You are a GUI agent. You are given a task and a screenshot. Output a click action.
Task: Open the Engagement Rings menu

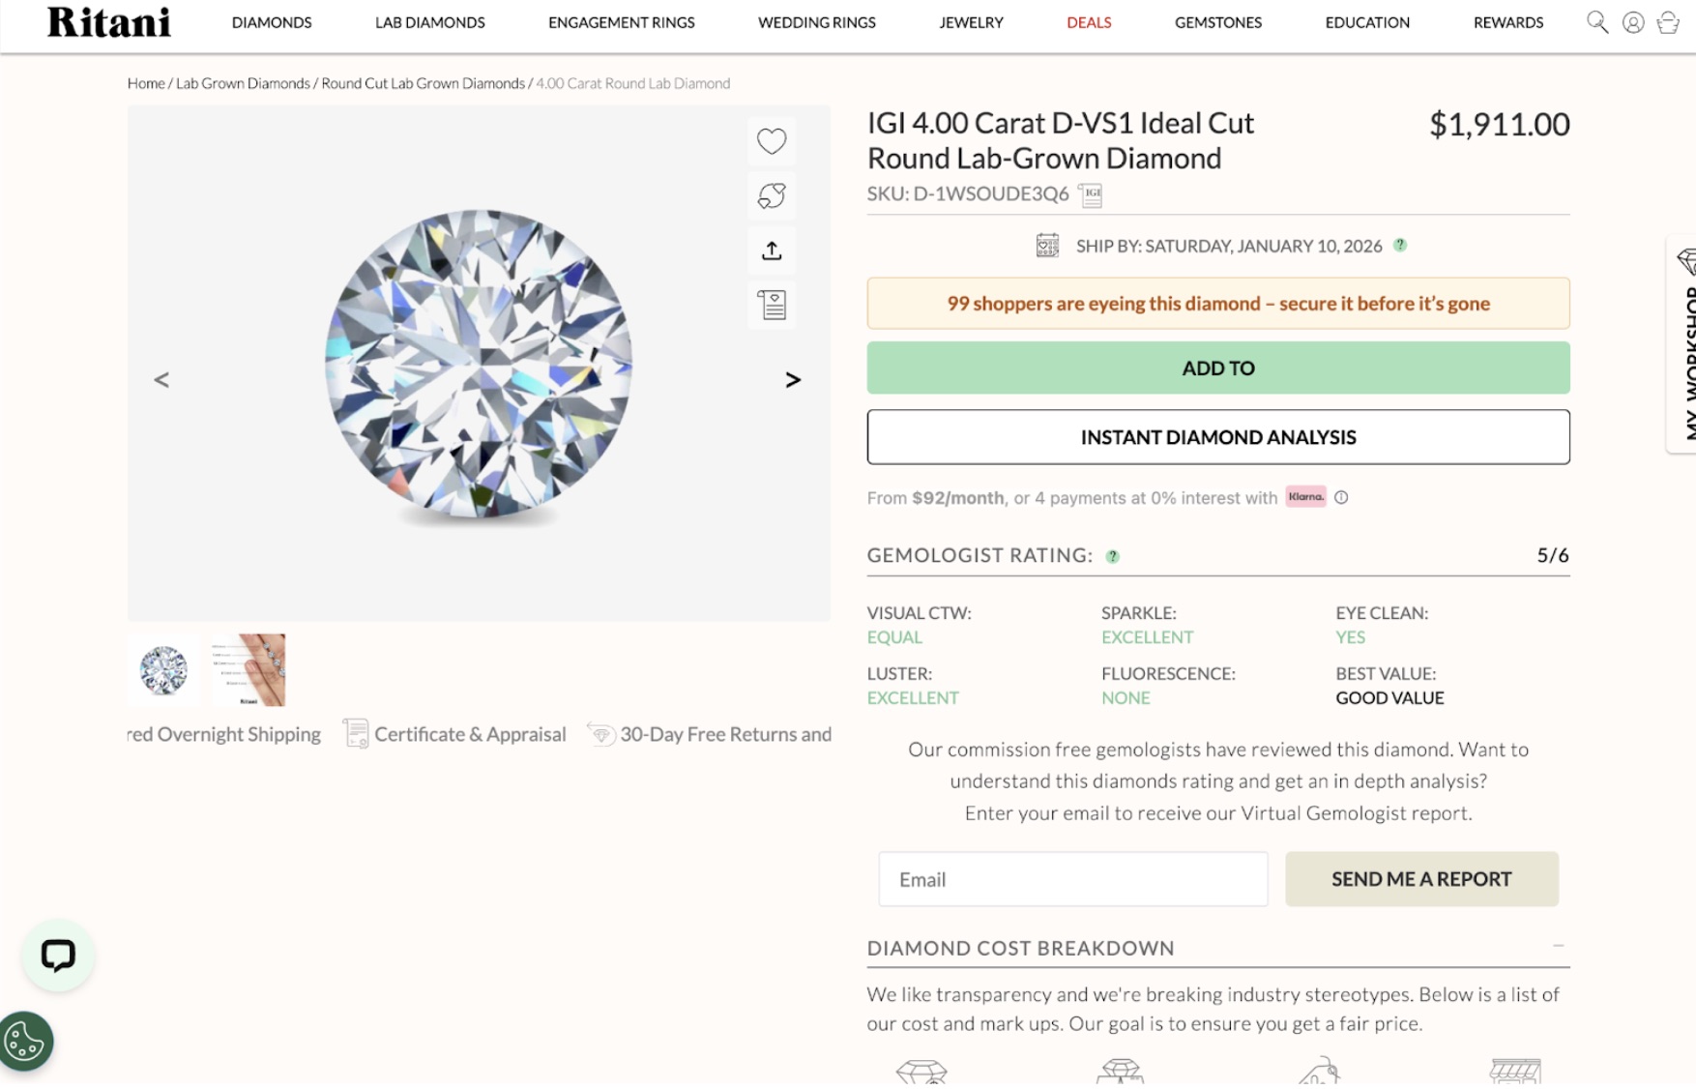[x=621, y=22]
